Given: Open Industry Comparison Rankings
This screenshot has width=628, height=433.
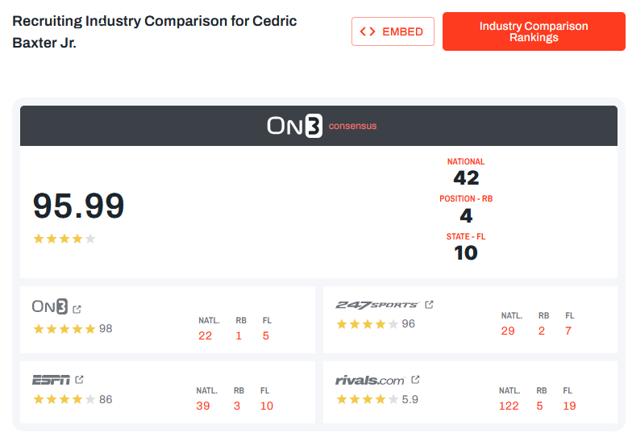Looking at the screenshot, I should 534,31.
